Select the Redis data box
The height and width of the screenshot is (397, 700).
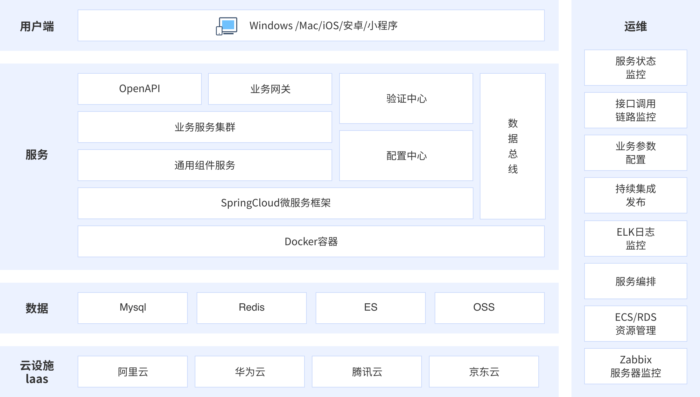pos(252,308)
